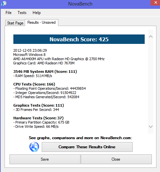
Task: Open the Help menu
Action: coord(36,13)
